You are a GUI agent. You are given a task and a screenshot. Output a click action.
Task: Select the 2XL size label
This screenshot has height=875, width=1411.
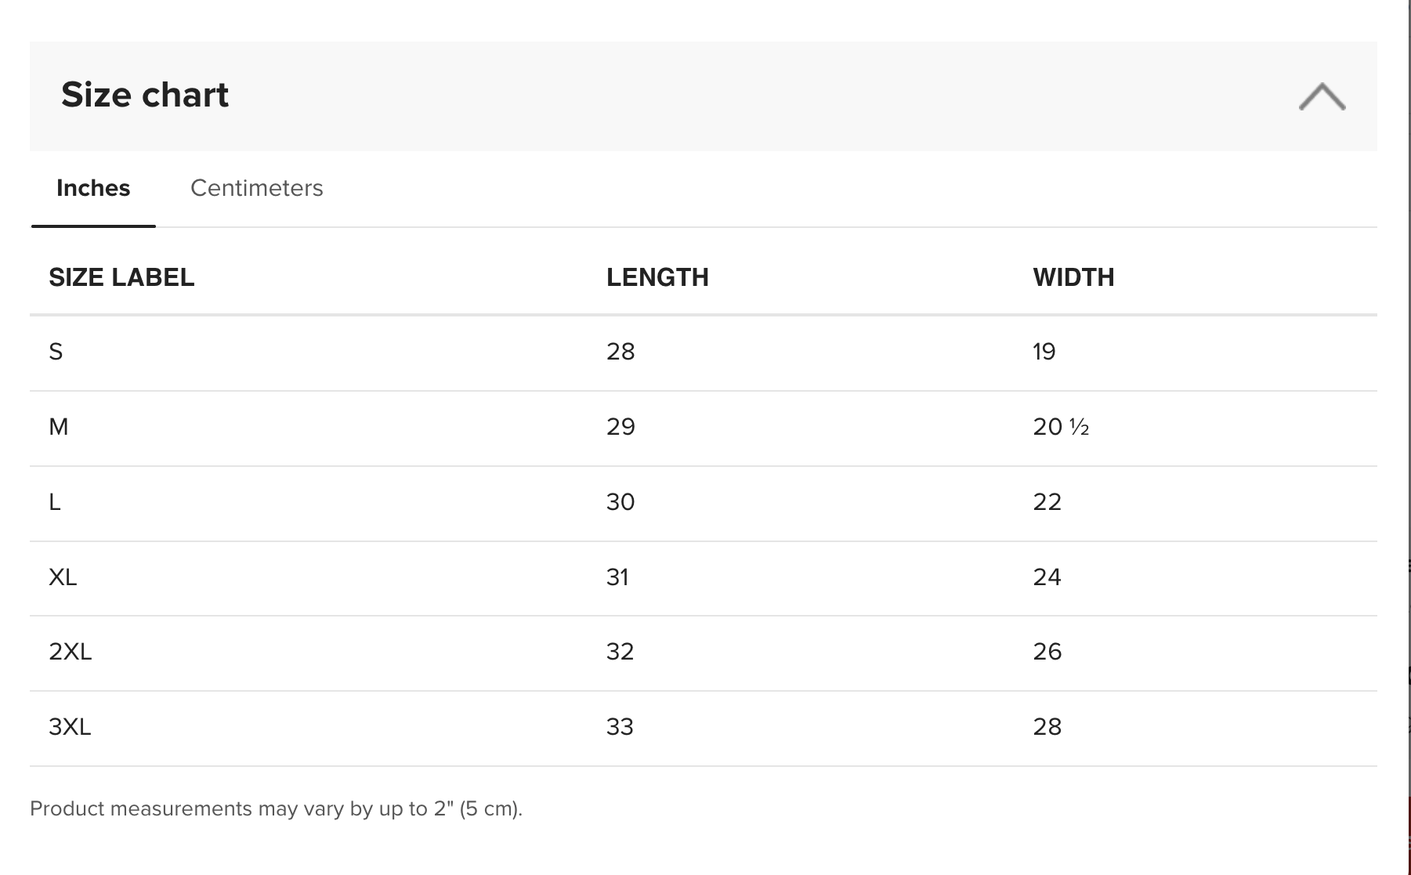coord(71,652)
